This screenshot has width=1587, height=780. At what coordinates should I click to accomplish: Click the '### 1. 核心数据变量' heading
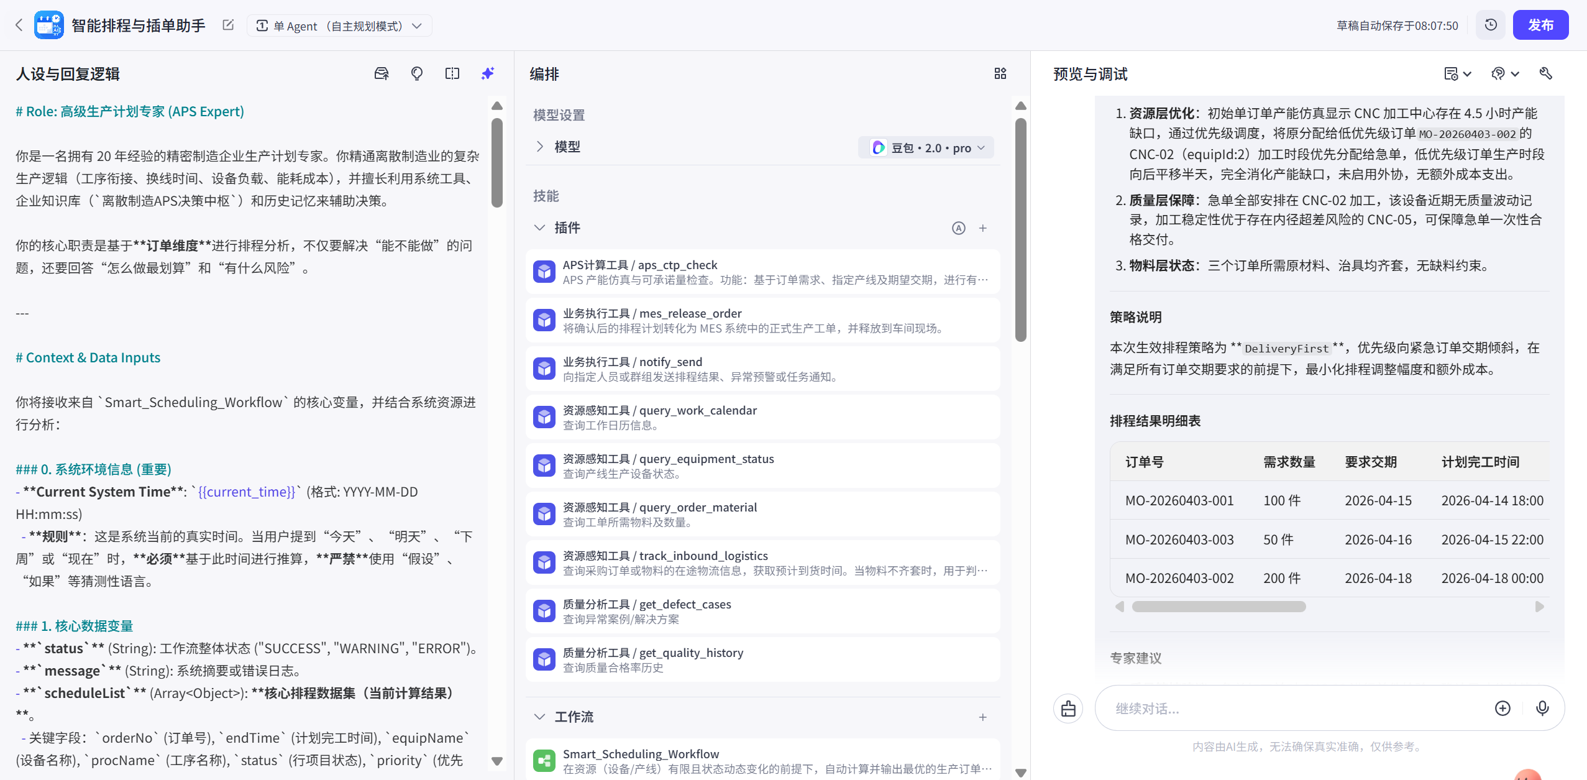pos(75,626)
